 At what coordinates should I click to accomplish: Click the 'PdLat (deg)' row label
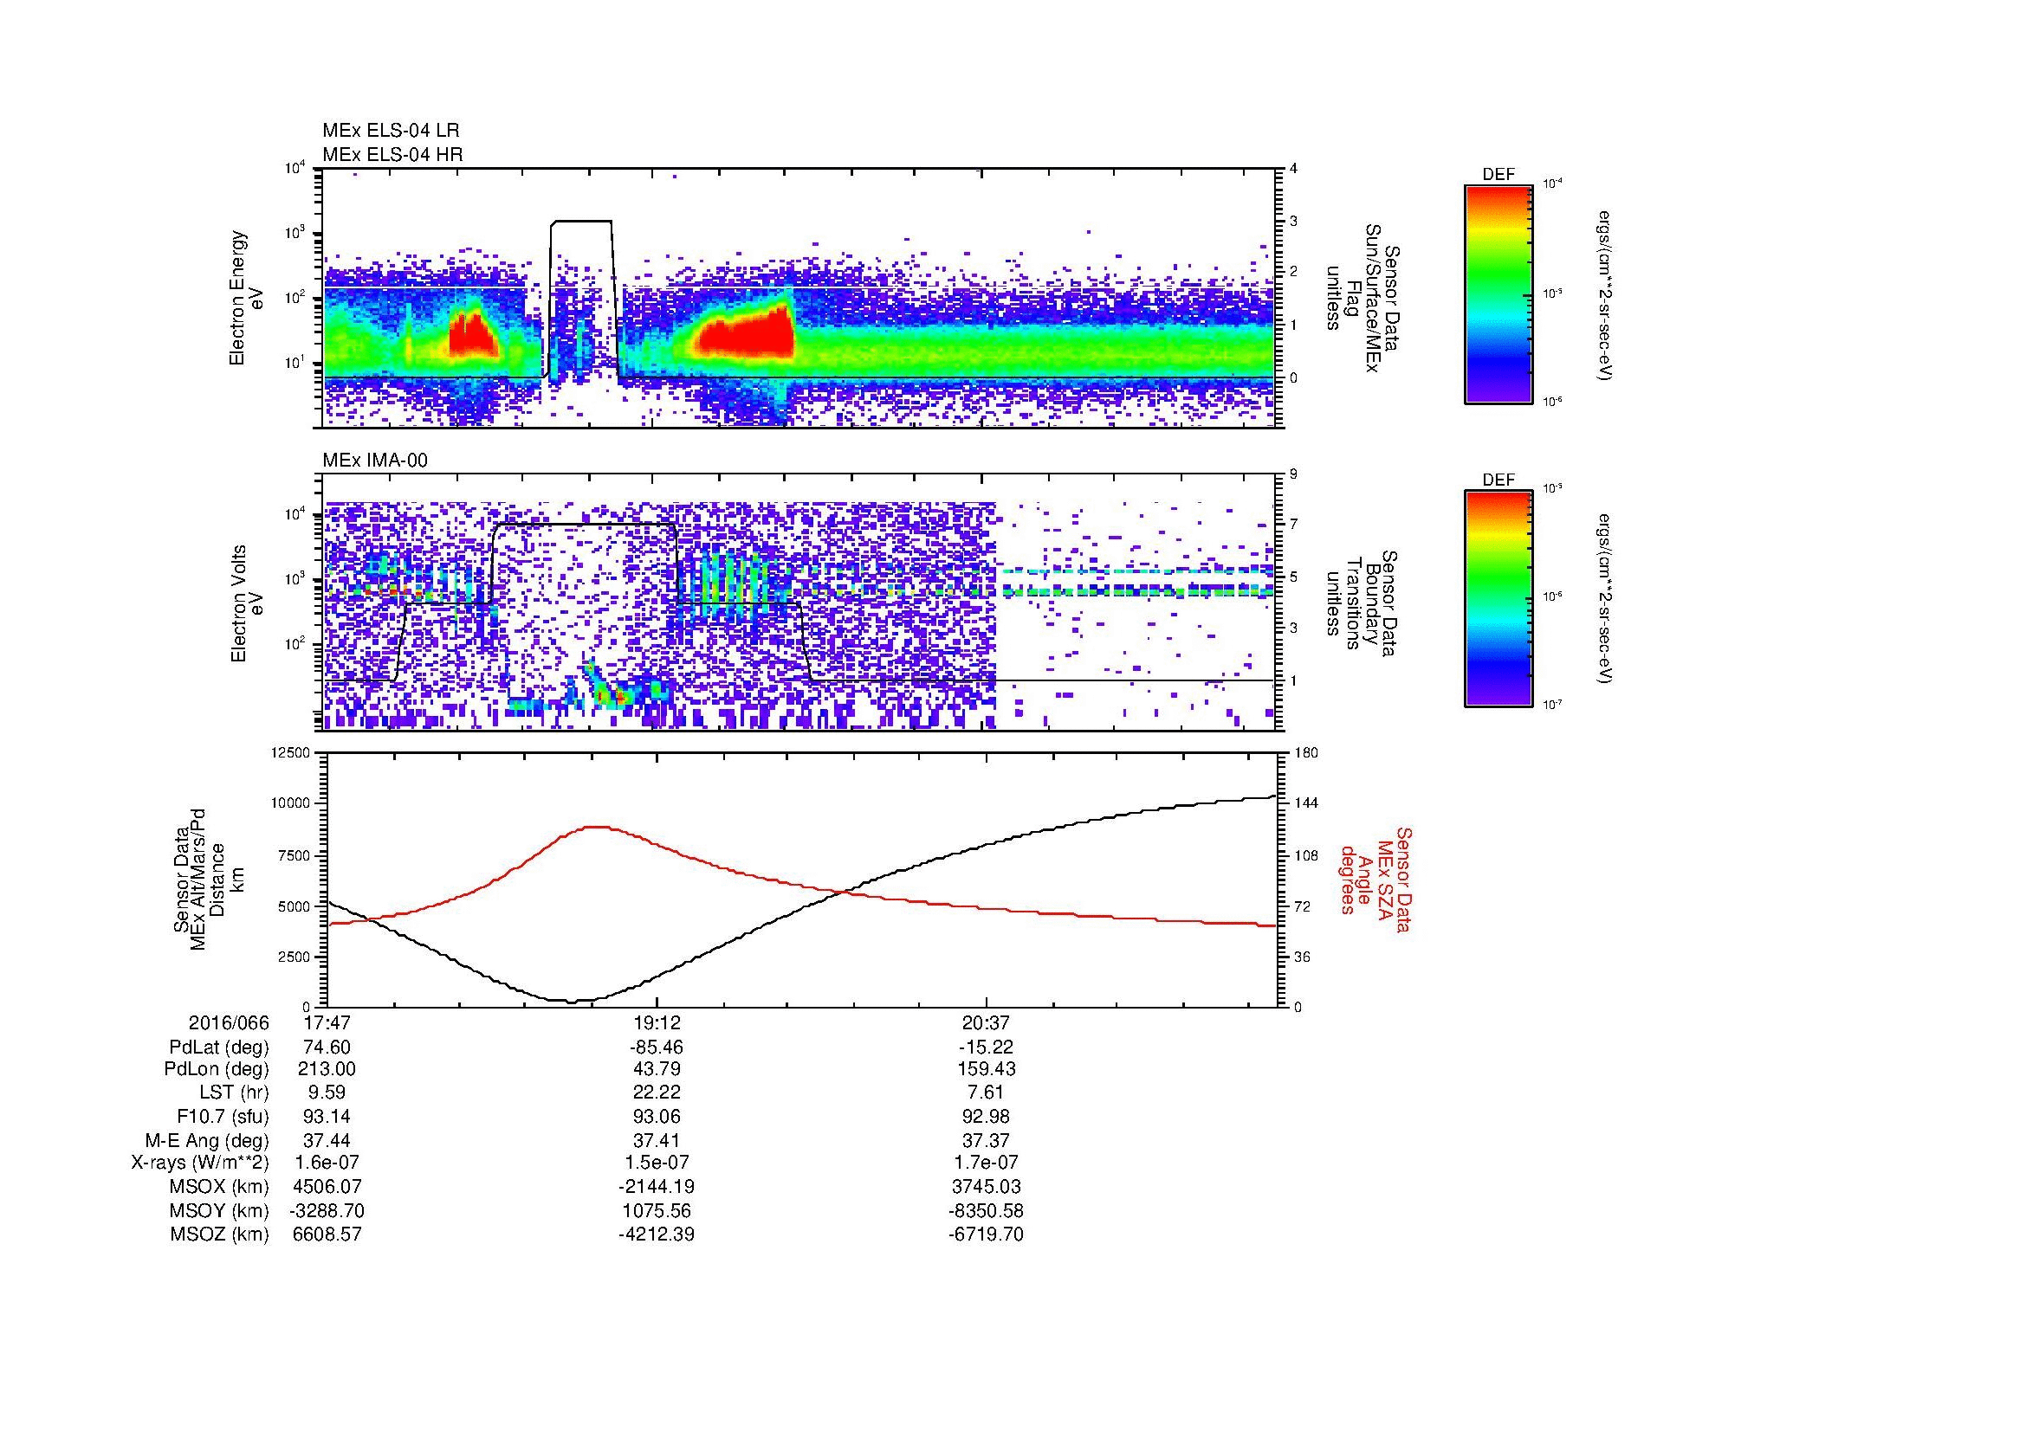click(x=219, y=1047)
